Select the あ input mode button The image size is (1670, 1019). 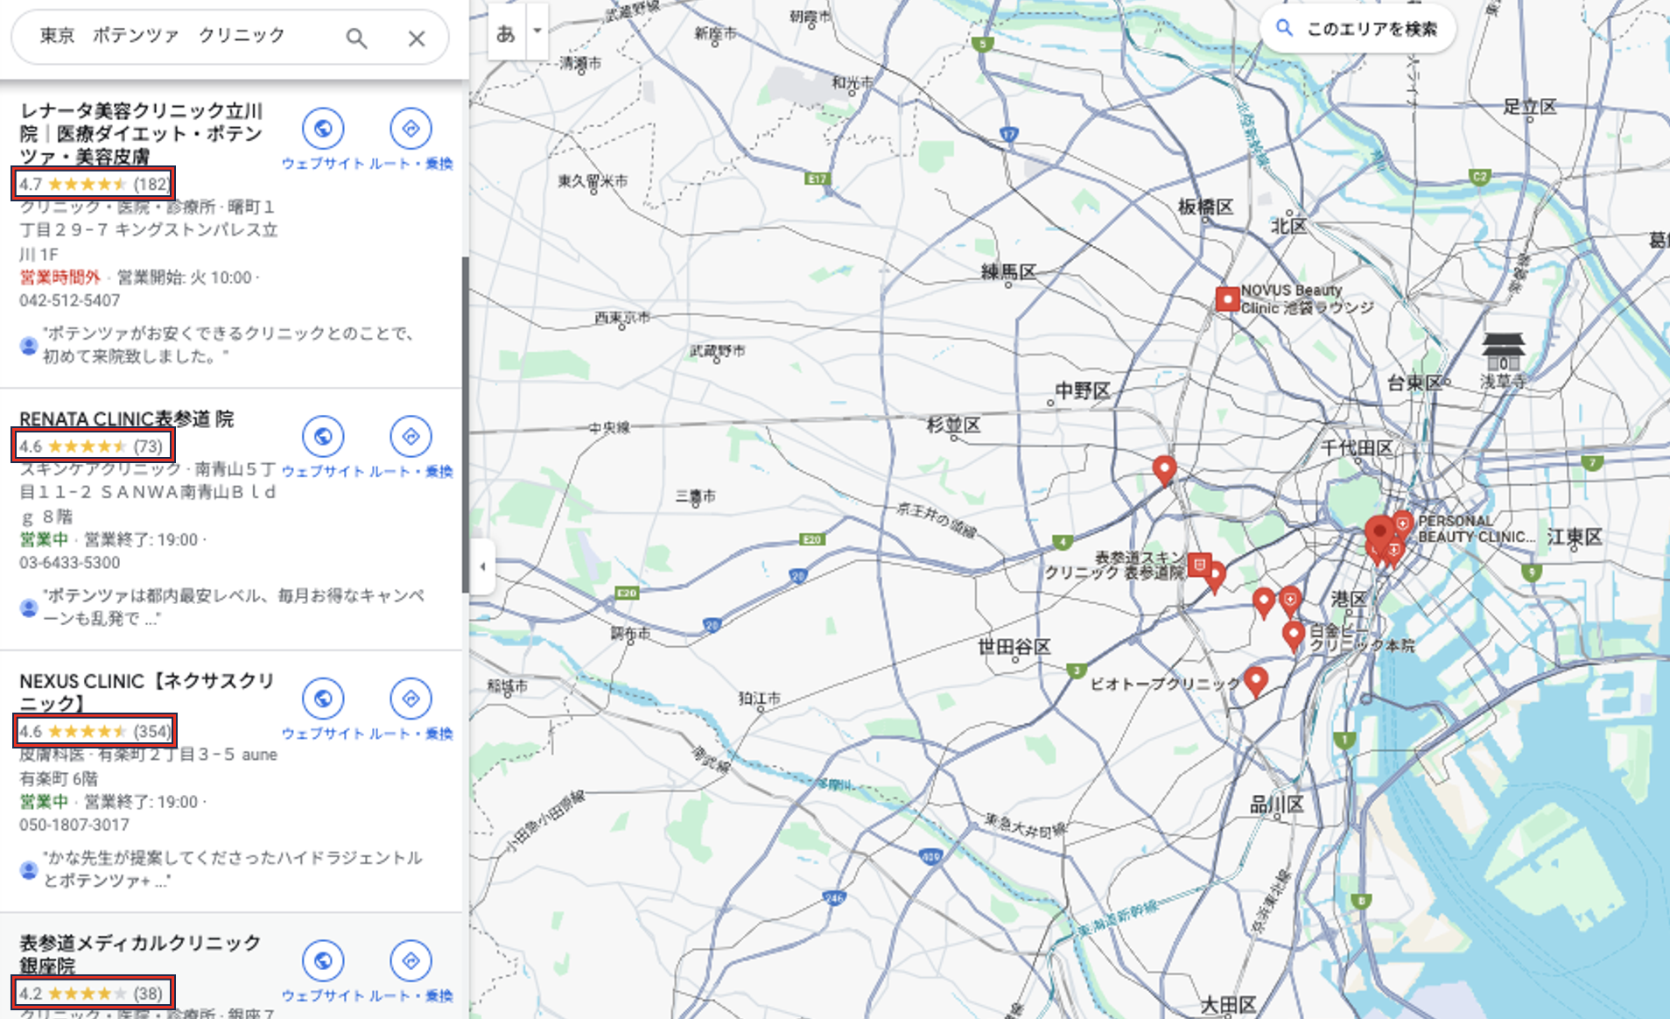click(x=507, y=32)
